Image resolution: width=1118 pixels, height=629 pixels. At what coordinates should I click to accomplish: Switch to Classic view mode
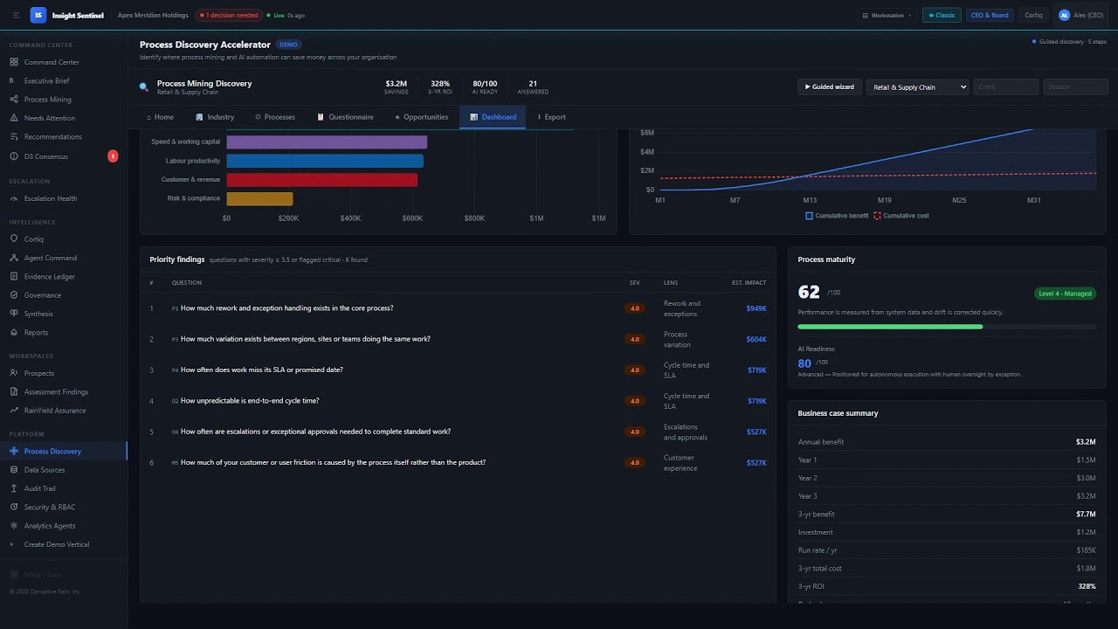(942, 15)
